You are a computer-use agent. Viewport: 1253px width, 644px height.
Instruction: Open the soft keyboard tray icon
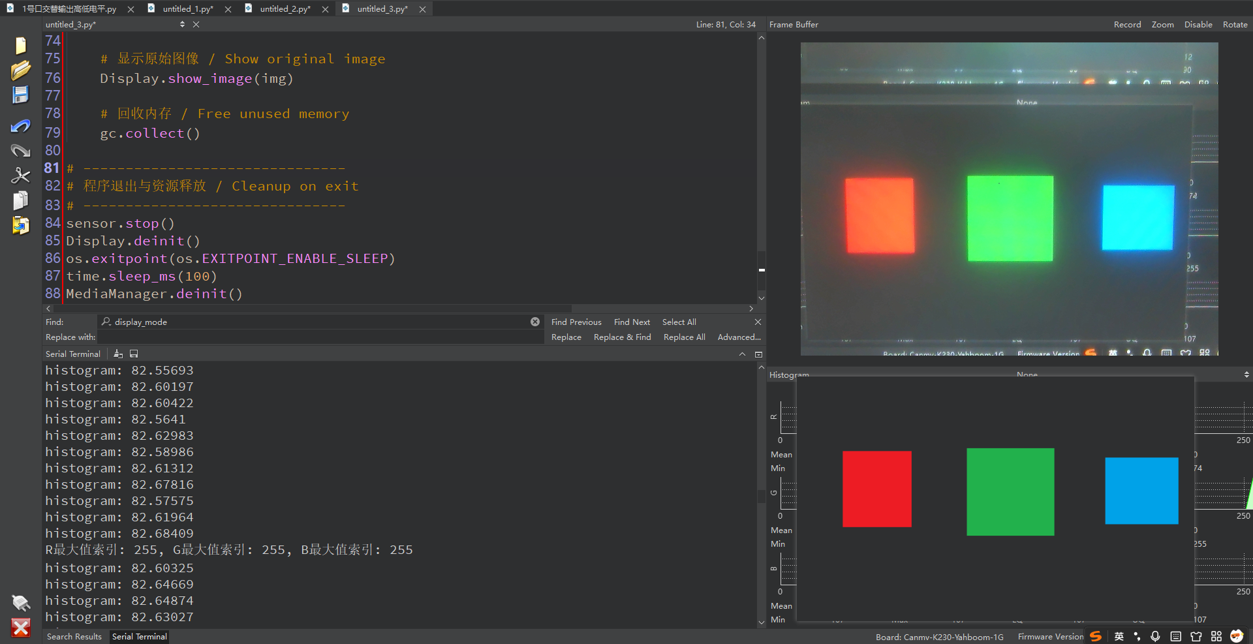[1175, 636]
